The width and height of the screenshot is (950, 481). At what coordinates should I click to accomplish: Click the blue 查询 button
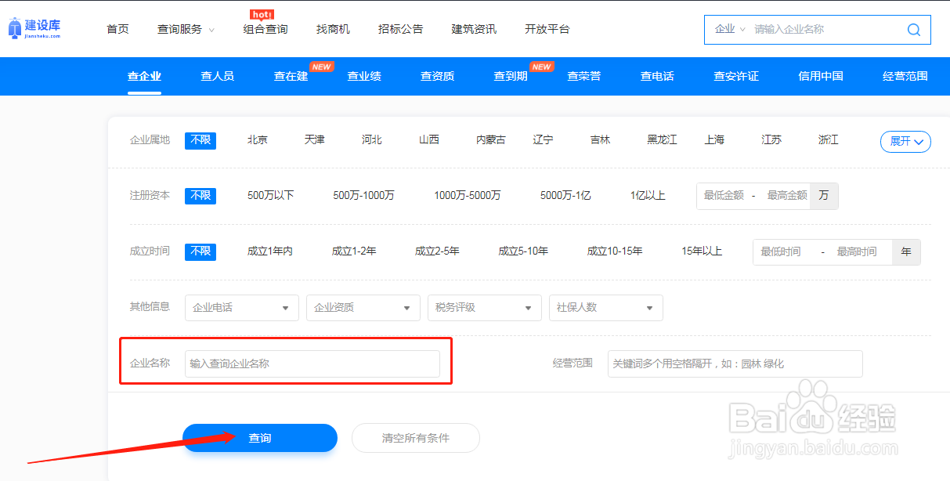[260, 438]
